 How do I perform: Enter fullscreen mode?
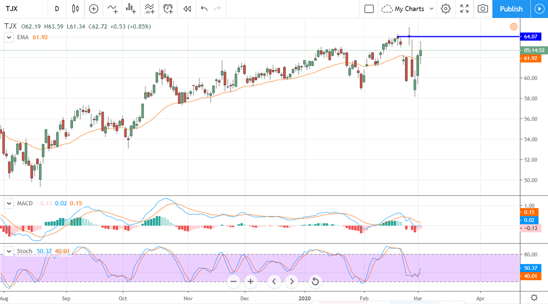point(464,9)
